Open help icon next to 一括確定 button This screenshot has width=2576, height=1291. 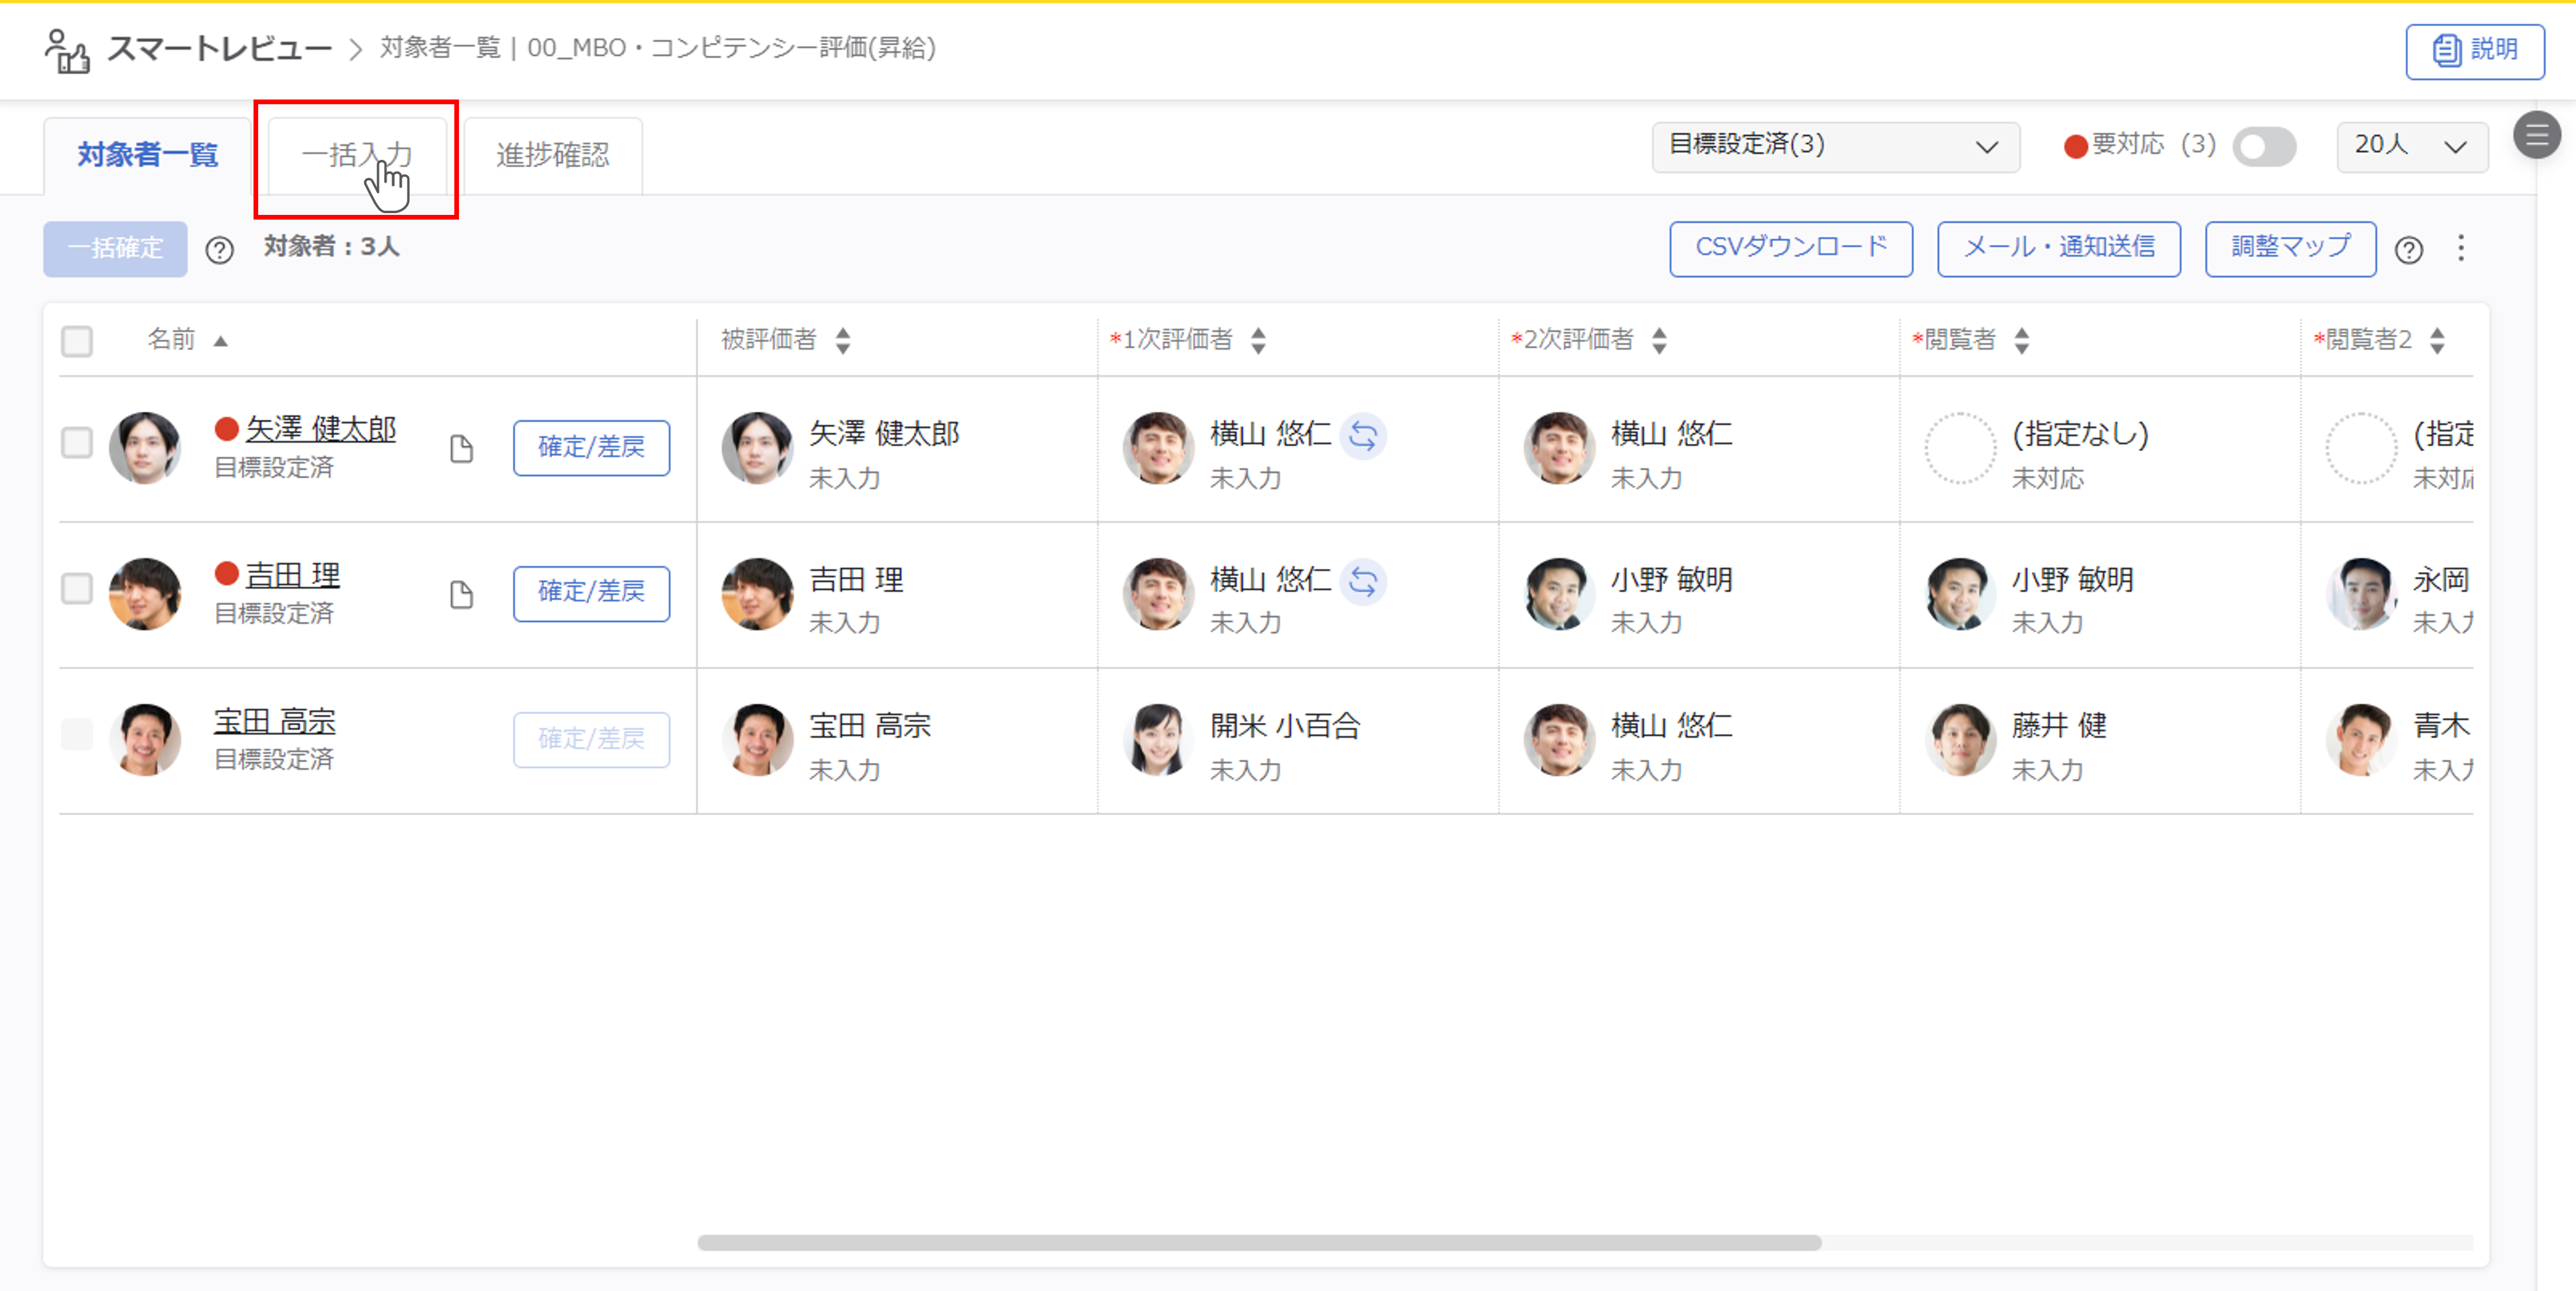tap(219, 250)
